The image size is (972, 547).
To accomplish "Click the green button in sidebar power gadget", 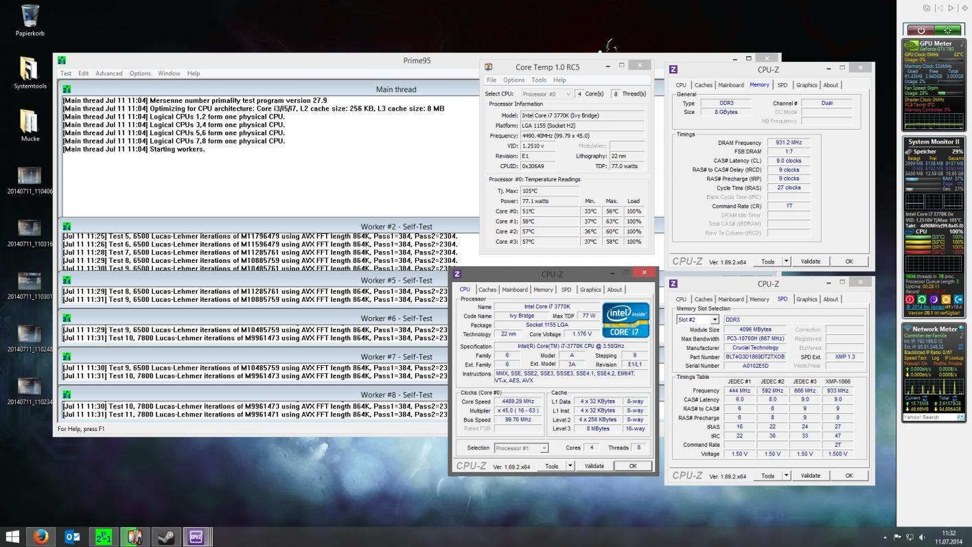I will 947,30.
